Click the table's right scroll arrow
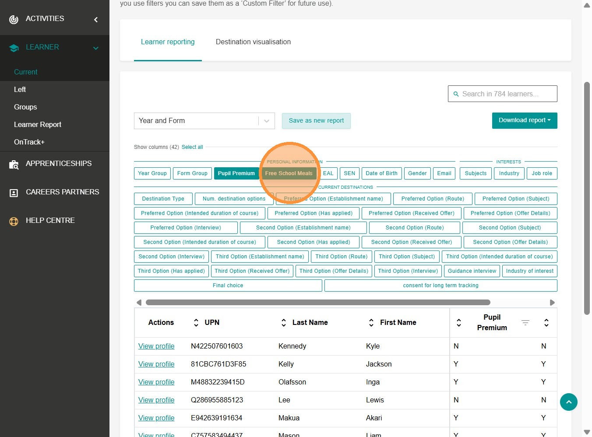Screen dimensions: 592x437 [x=552, y=303]
